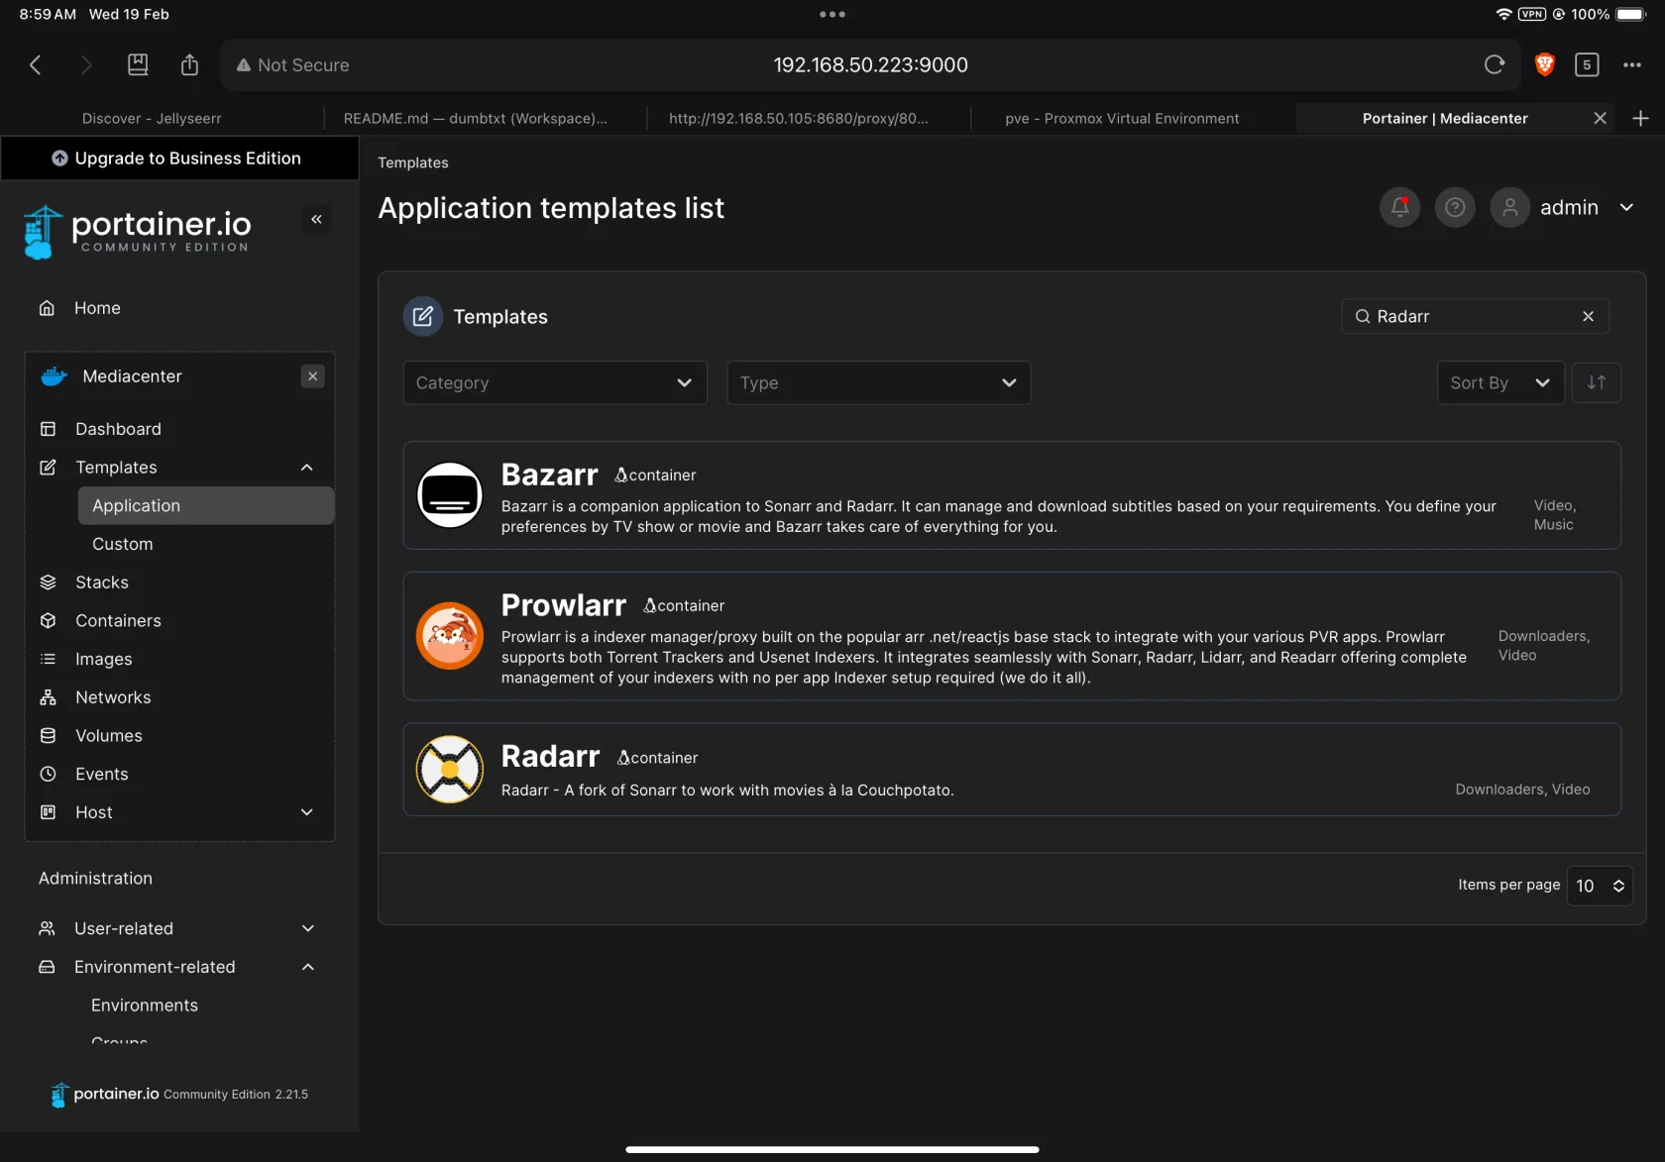Clear the Radarr search field
The image size is (1665, 1162).
(x=1588, y=316)
